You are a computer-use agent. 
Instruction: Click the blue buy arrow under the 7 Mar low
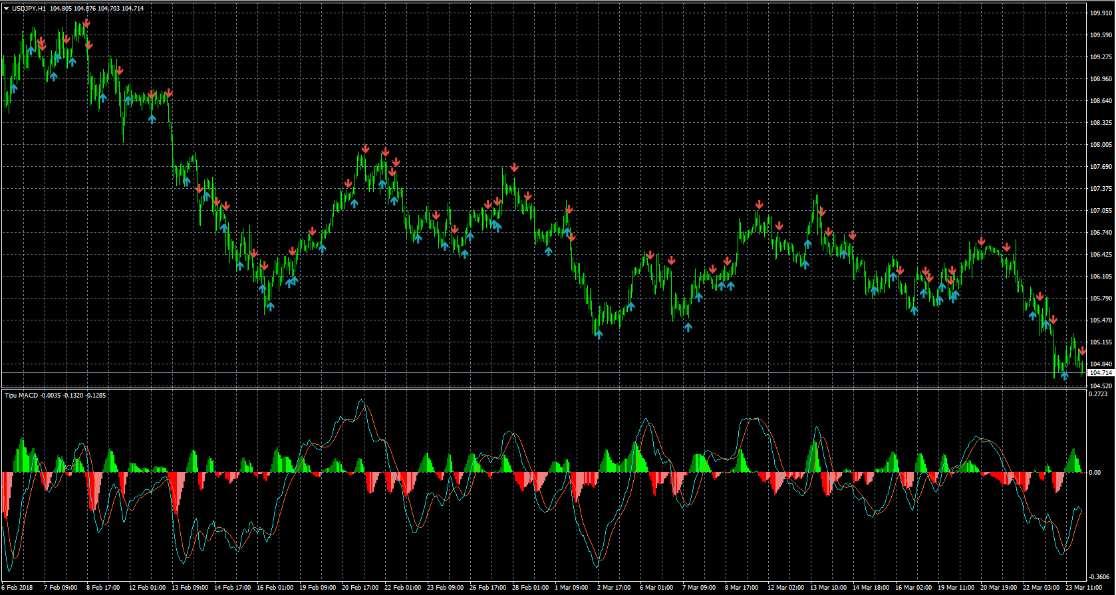(688, 327)
